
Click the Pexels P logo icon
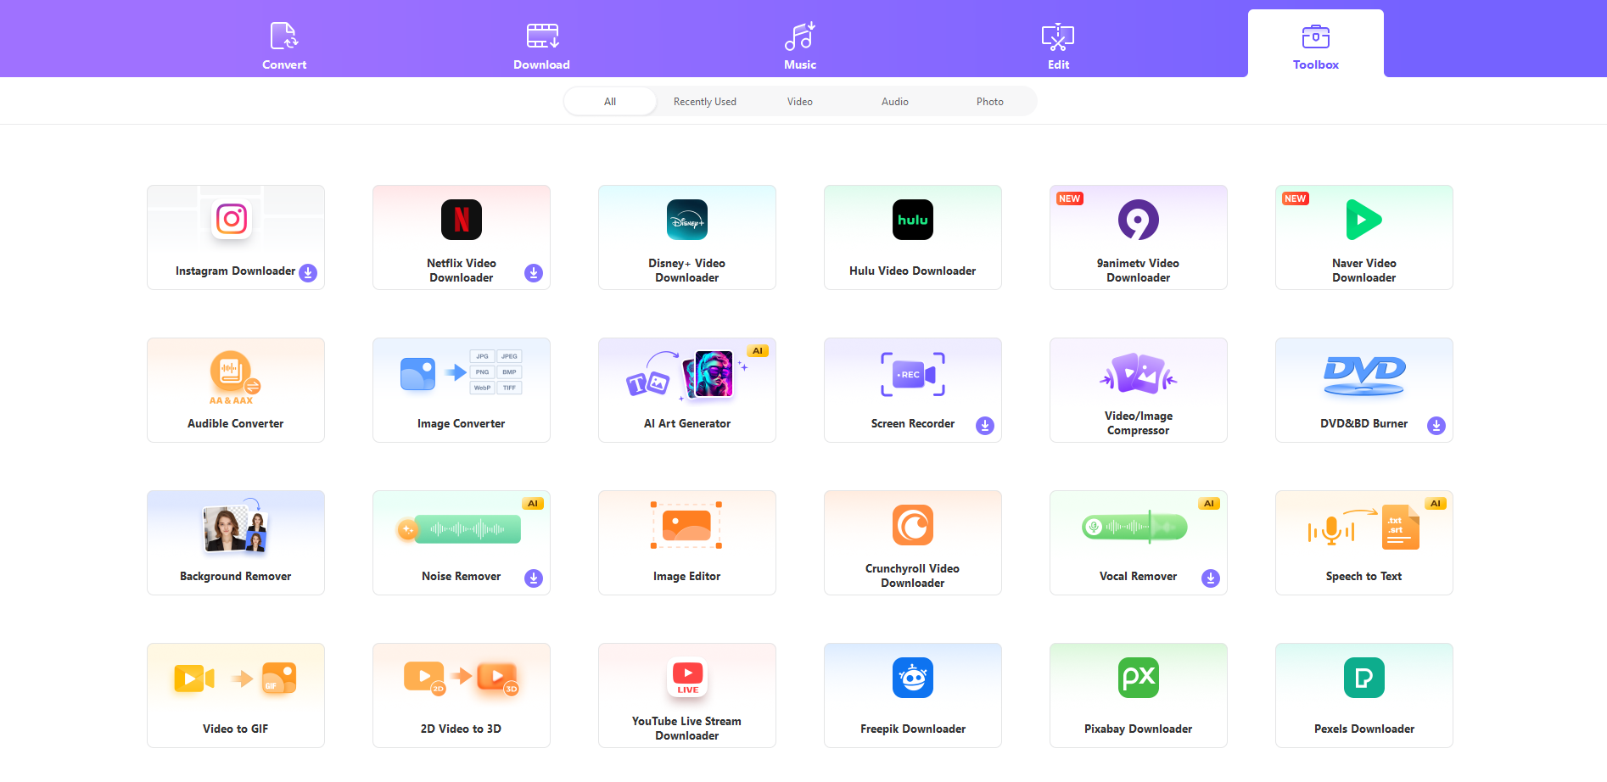click(1364, 678)
